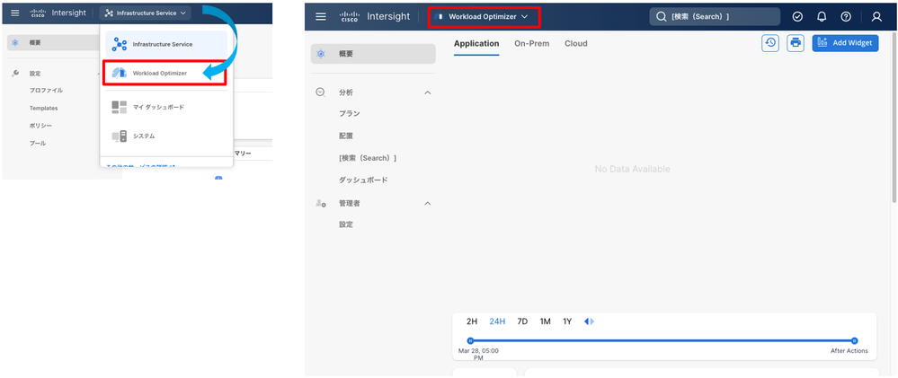Open 概要 in left window sidebar

[53, 42]
